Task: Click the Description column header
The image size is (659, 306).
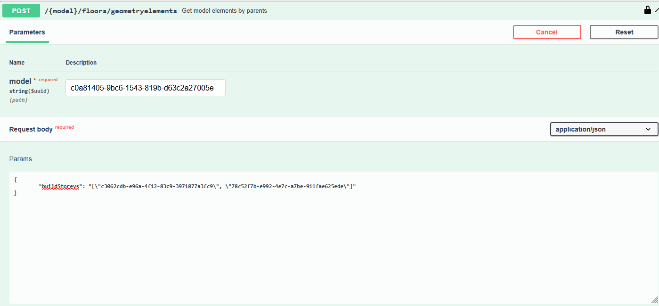Action: [81, 63]
